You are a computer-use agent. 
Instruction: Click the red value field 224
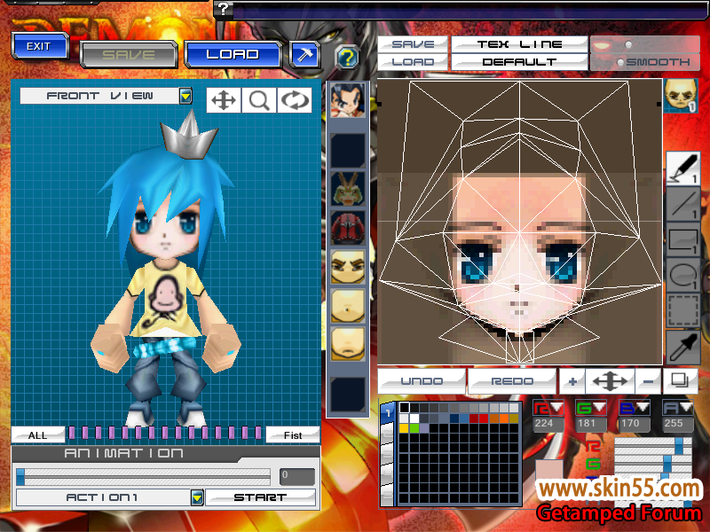[x=548, y=424]
